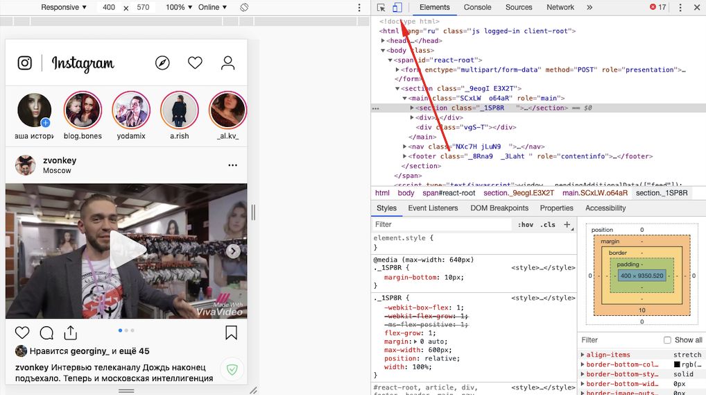Play the zvonkey video

pos(127,250)
